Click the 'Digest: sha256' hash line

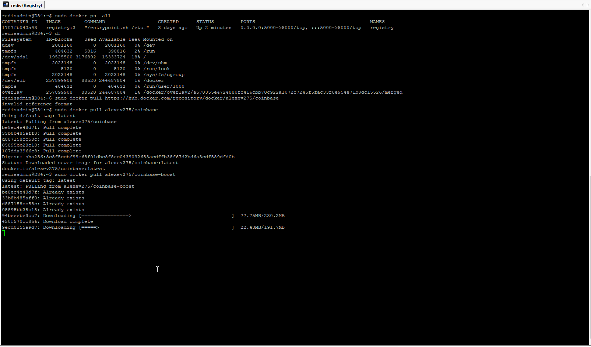118,157
